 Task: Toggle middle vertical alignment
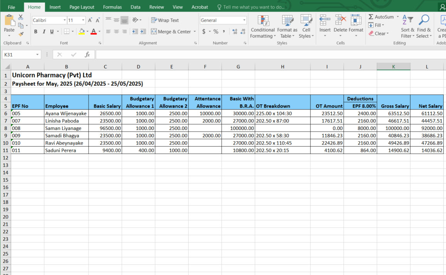click(116, 20)
